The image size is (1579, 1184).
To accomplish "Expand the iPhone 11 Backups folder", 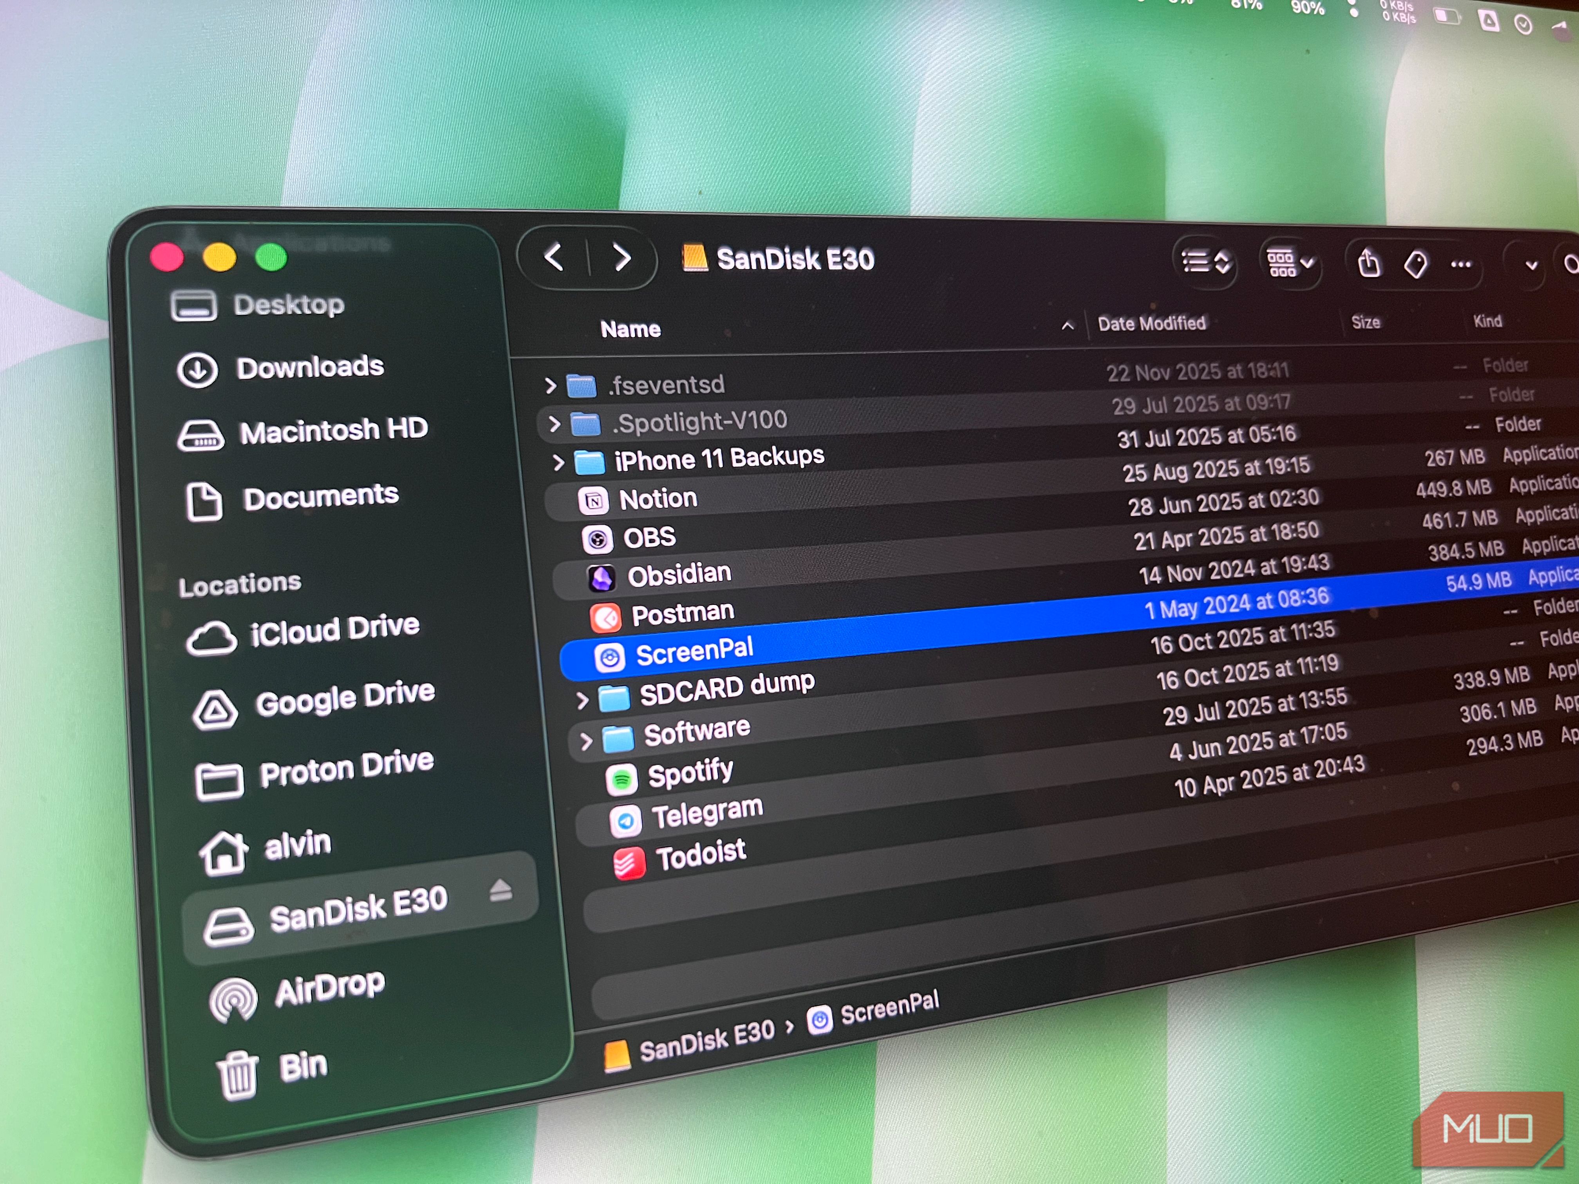I will [558, 462].
